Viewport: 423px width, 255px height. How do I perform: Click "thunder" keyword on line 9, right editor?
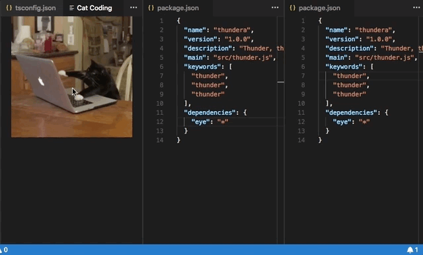coord(350,94)
